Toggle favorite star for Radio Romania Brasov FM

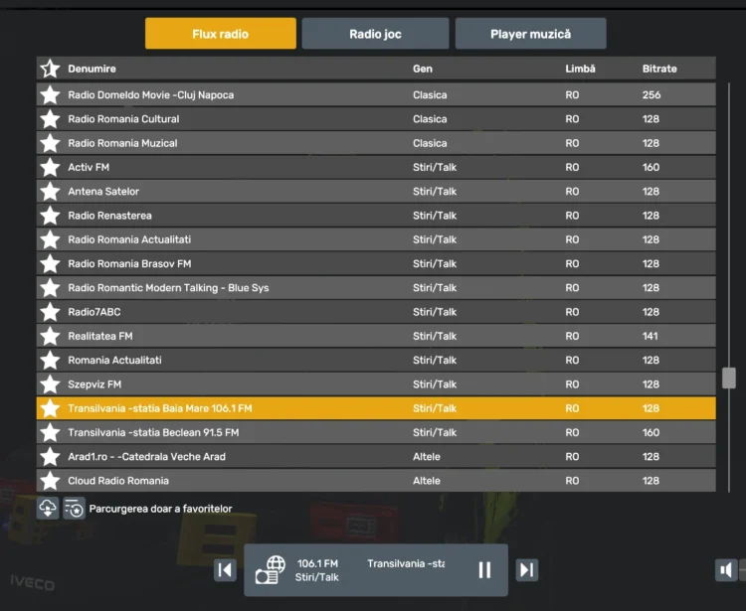coord(50,263)
